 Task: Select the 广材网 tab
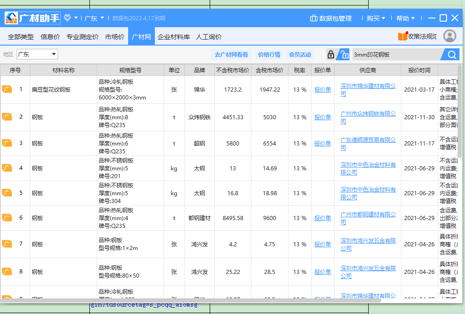(x=141, y=37)
